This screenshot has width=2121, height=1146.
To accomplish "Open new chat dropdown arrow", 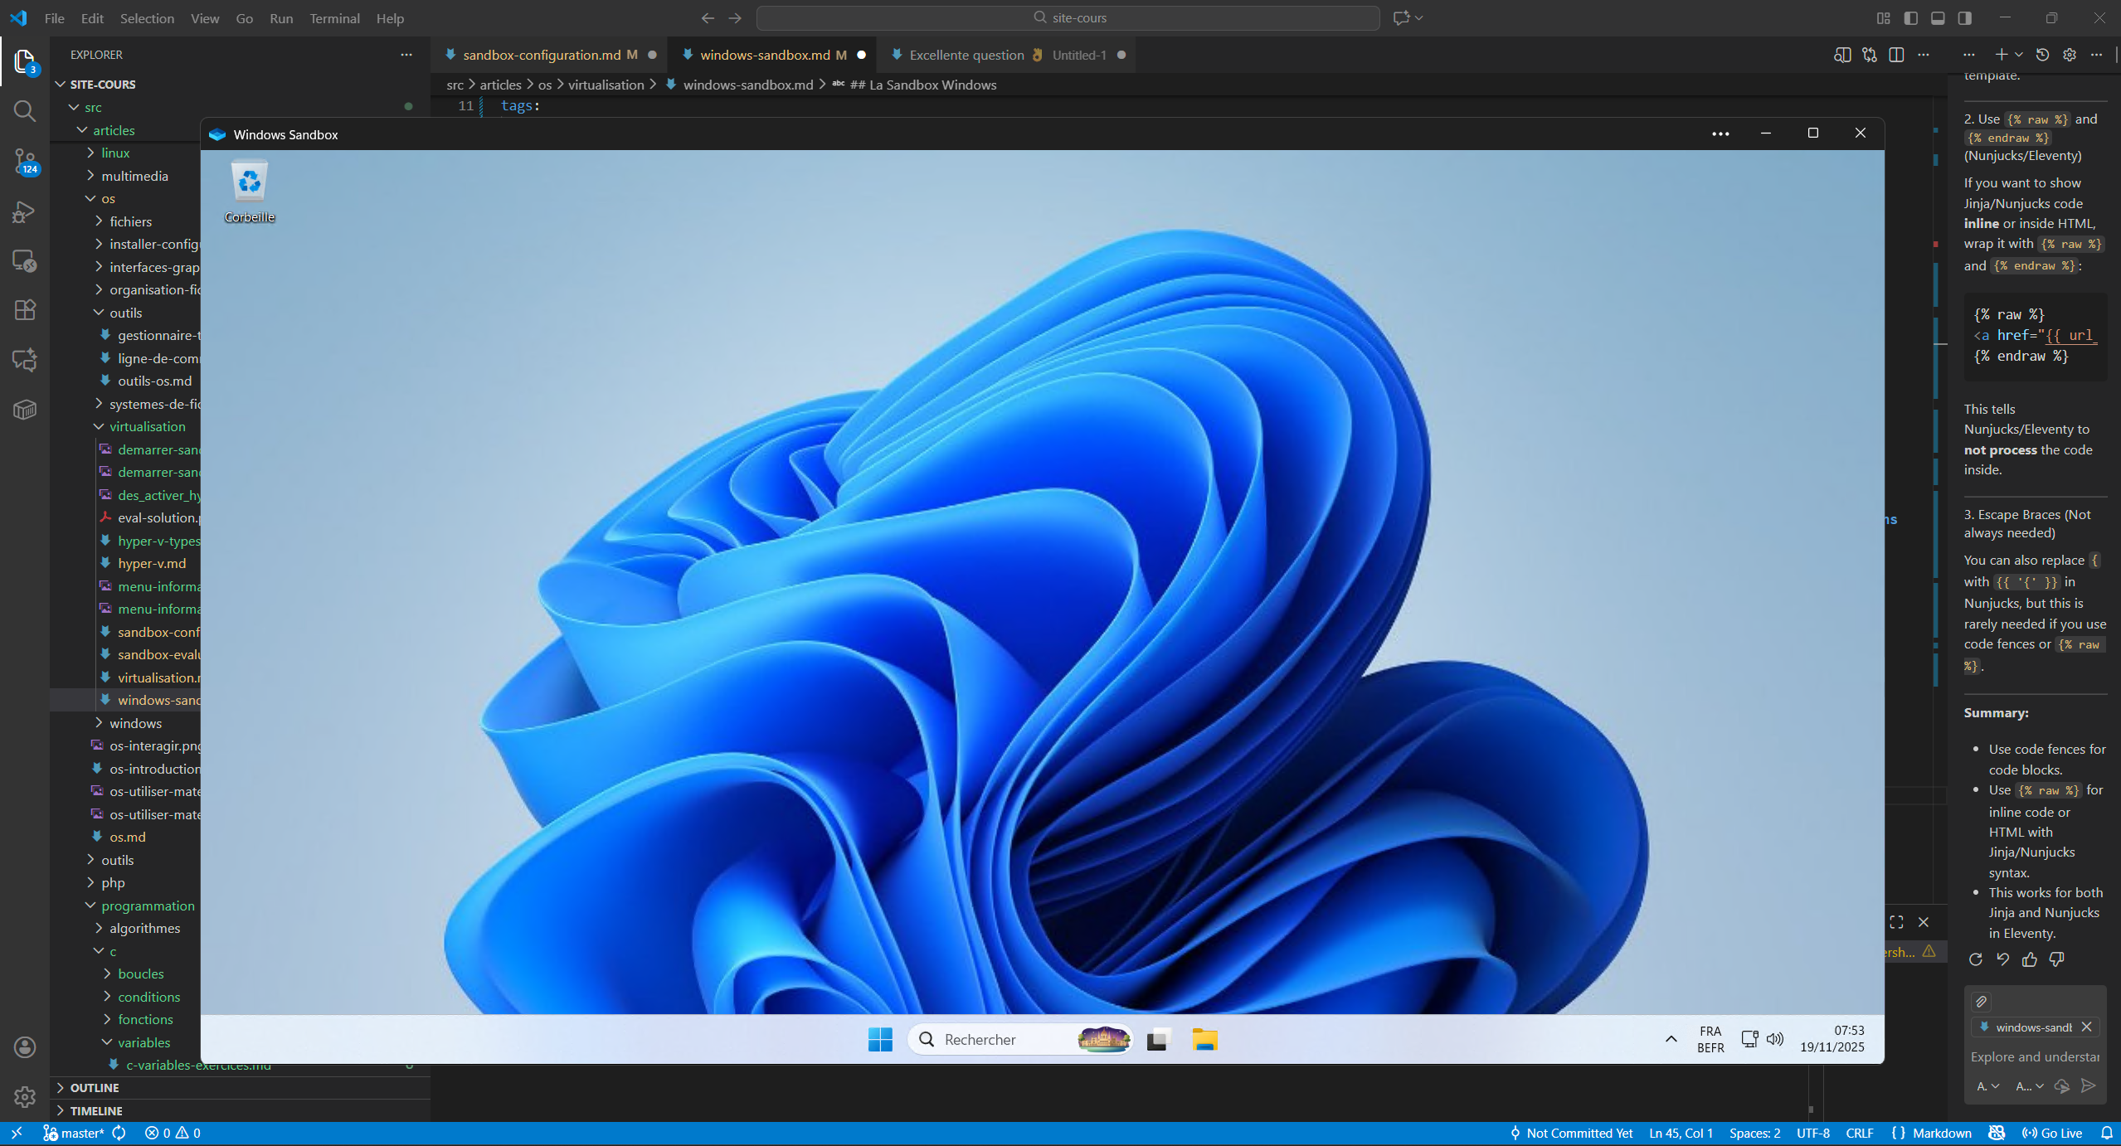I will 2018,55.
